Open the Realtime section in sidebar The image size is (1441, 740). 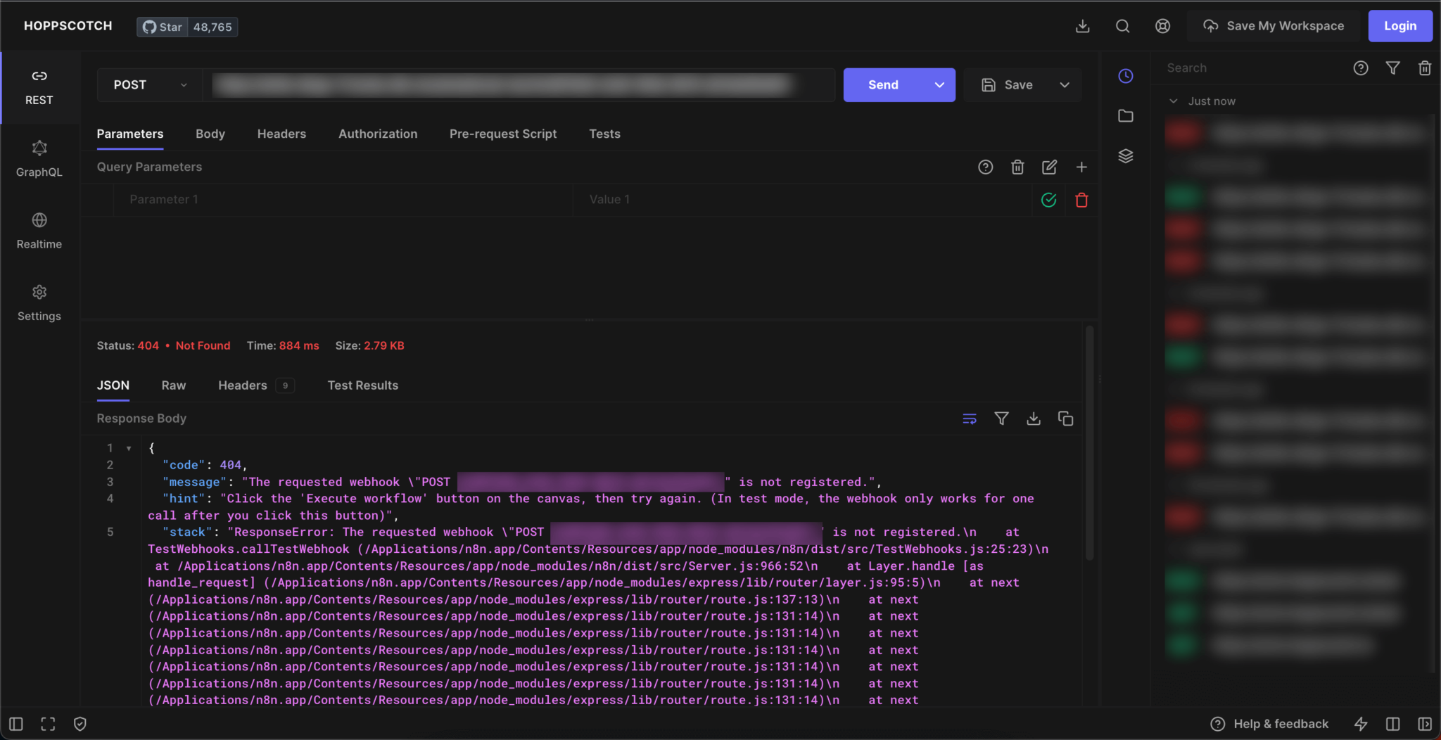39,231
